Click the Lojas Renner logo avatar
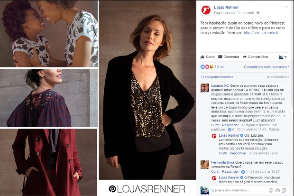Image resolution: width=294 pixels, height=196 pixels. click(206, 10)
